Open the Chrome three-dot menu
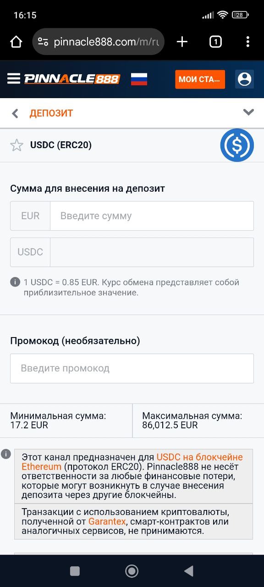The image size is (264, 587). pos(248,41)
